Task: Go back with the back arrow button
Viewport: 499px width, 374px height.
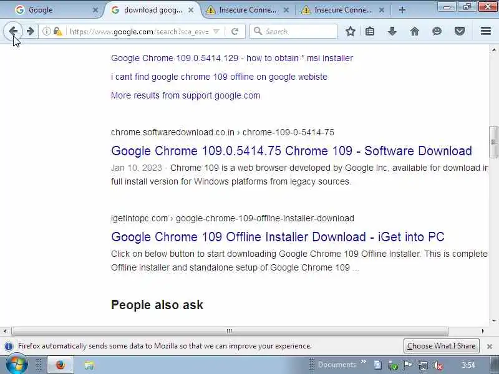Action: tap(13, 31)
